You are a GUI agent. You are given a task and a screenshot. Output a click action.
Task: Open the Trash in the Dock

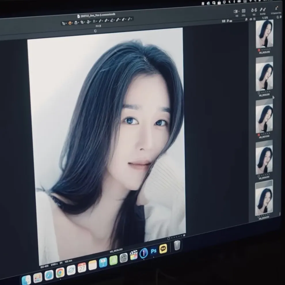(177, 245)
